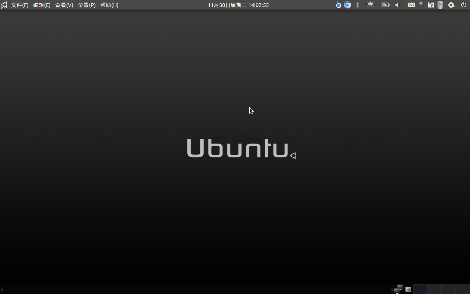Click the blue 'b' tray icon

tap(339, 5)
